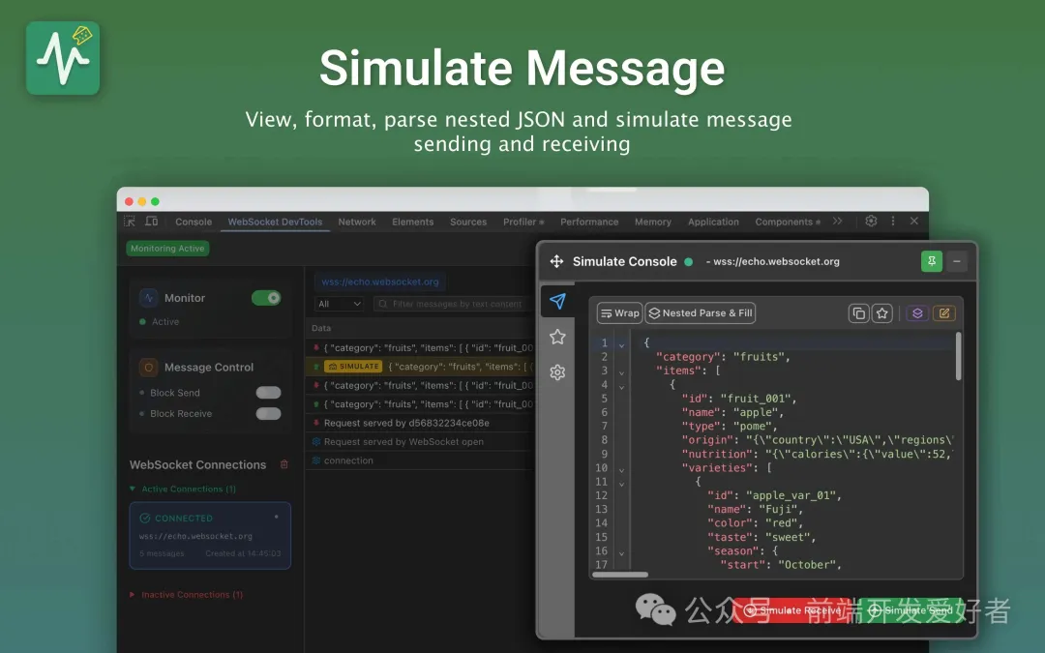Turn off the Monitor switch
This screenshot has width=1045, height=653.
pos(266,298)
